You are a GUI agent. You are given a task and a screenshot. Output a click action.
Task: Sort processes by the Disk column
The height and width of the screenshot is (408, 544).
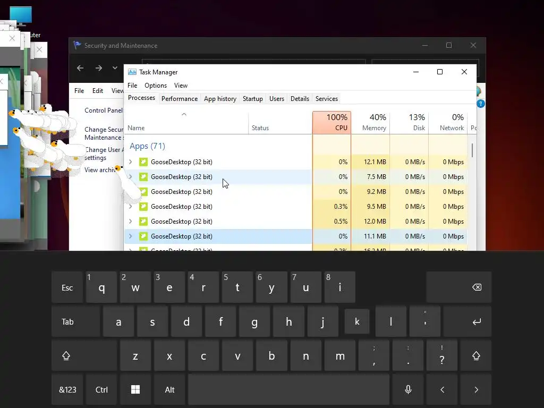tap(410, 123)
